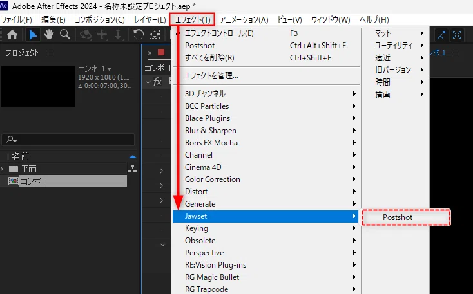473x294 pixels.
Task: Select the Pan Behind anchor tool
Action: click(155, 35)
